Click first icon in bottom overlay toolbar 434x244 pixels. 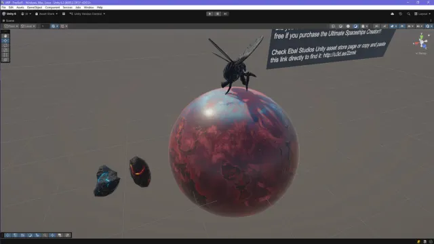[7, 235]
